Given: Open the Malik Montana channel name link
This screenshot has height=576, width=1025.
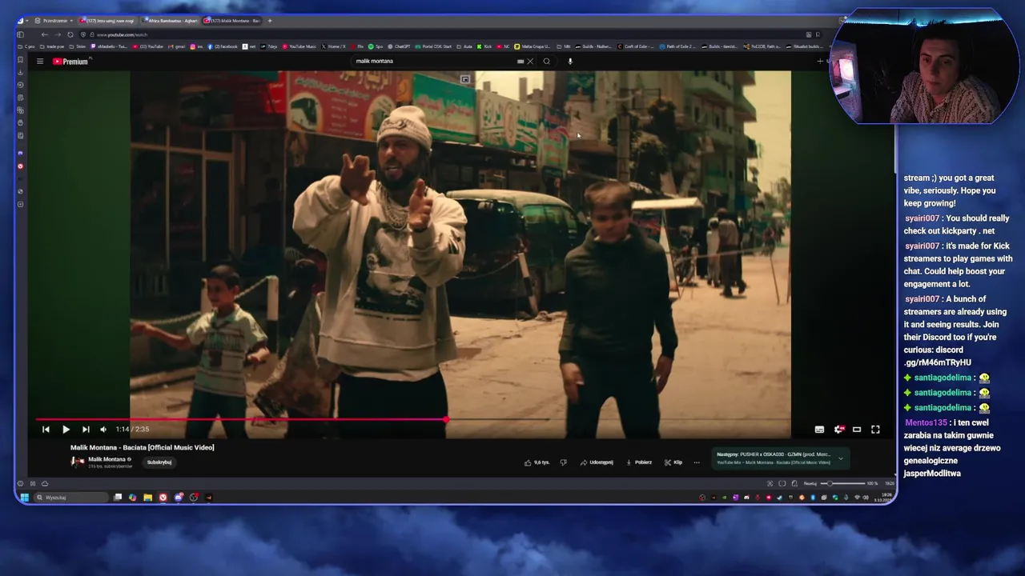Looking at the screenshot, I should click(x=107, y=459).
